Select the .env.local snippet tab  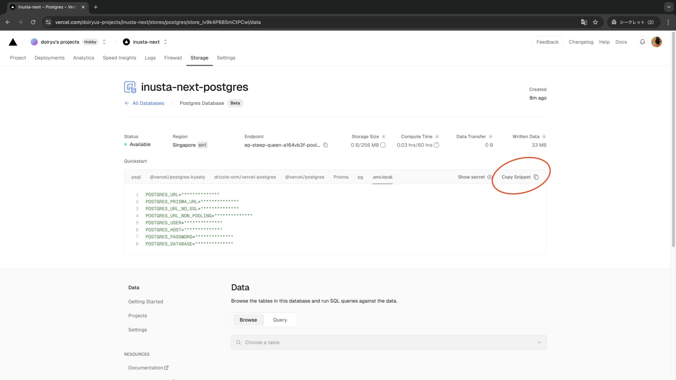pos(382,177)
